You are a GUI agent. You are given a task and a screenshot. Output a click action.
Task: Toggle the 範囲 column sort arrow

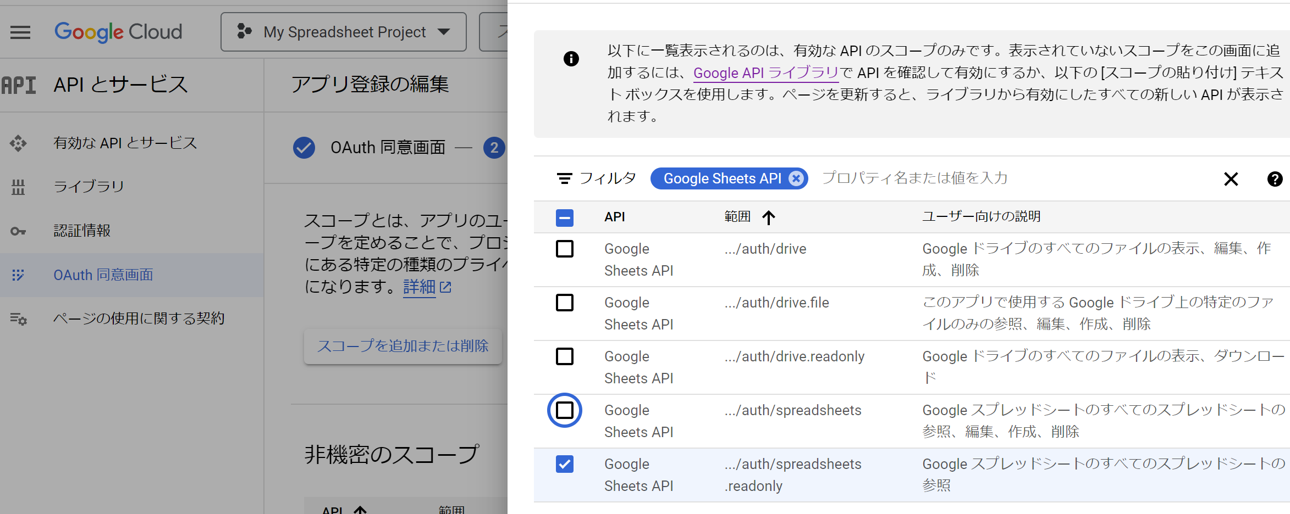coord(769,216)
